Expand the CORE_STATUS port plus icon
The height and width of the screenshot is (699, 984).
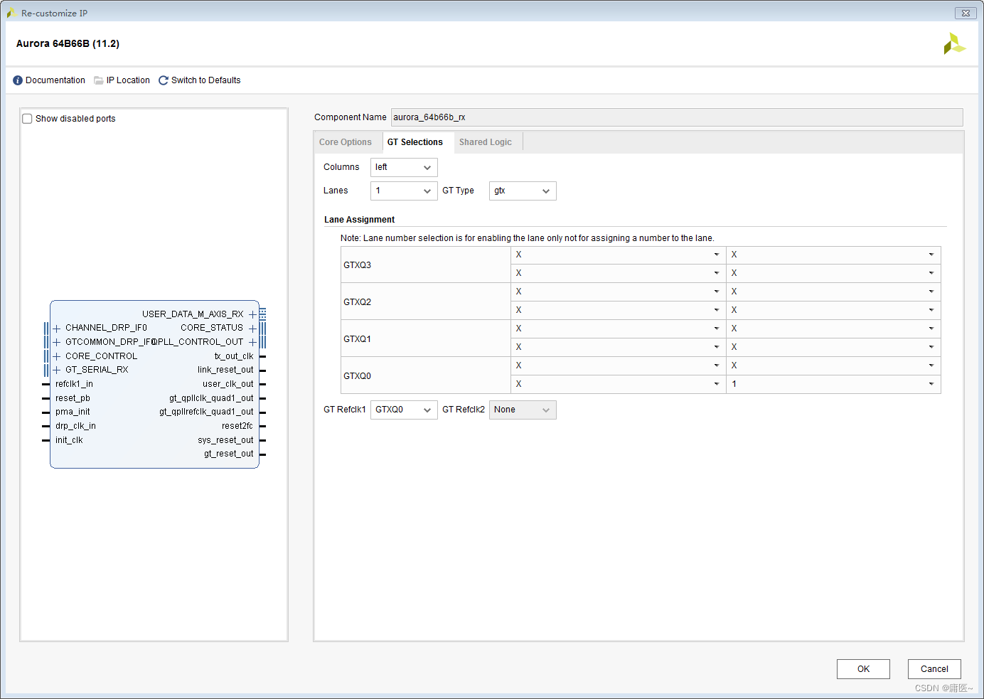(252, 329)
